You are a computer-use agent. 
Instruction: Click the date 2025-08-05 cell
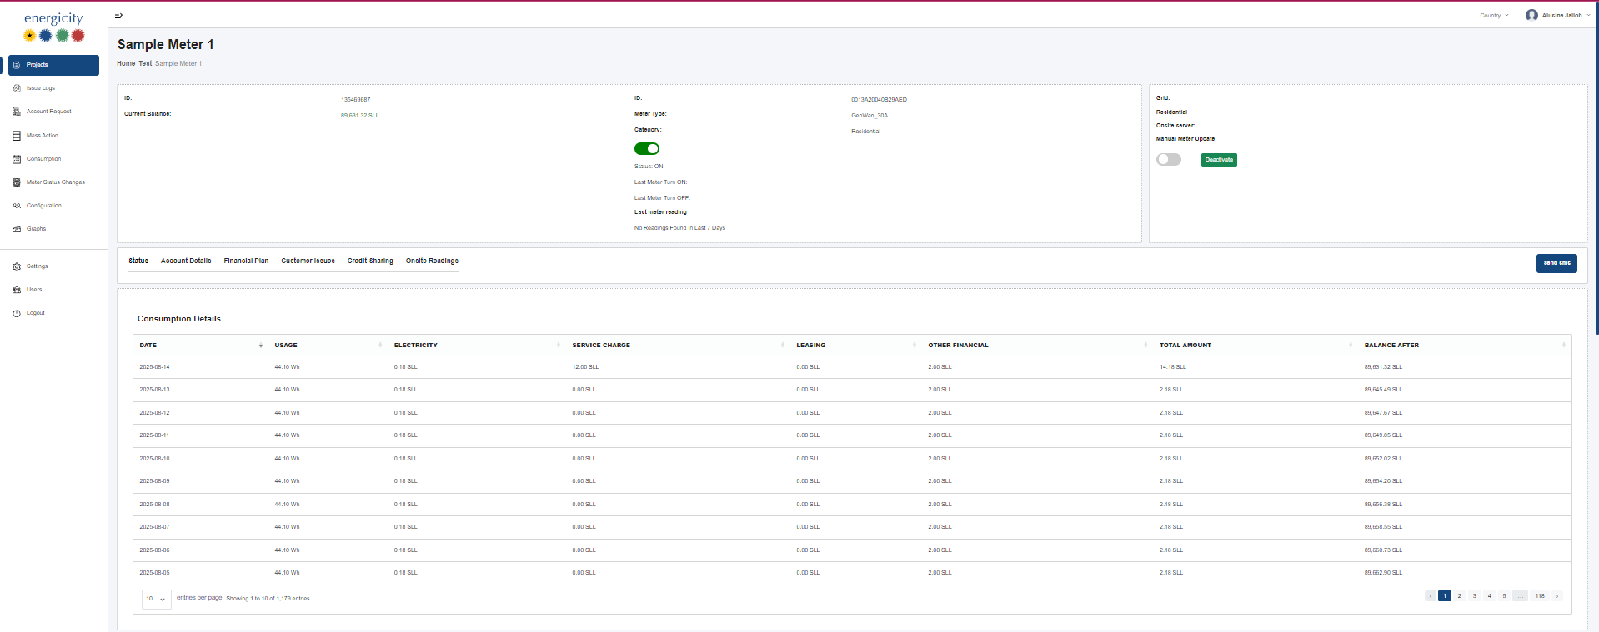tap(154, 573)
